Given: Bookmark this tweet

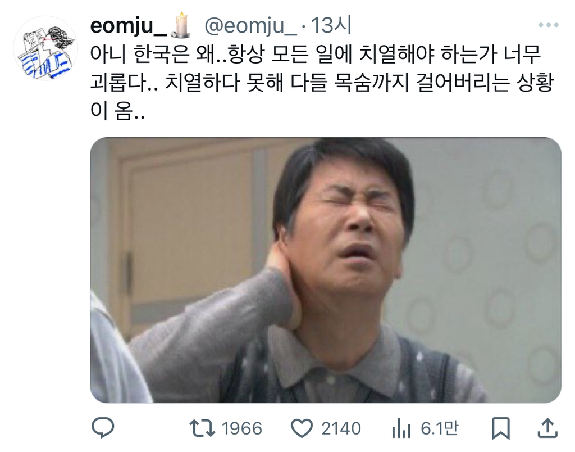Looking at the screenshot, I should (x=500, y=428).
